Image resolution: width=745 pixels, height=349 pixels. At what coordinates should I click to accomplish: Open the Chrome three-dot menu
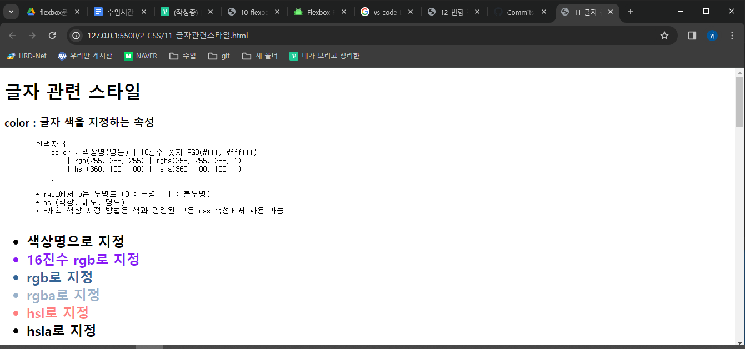click(x=733, y=34)
